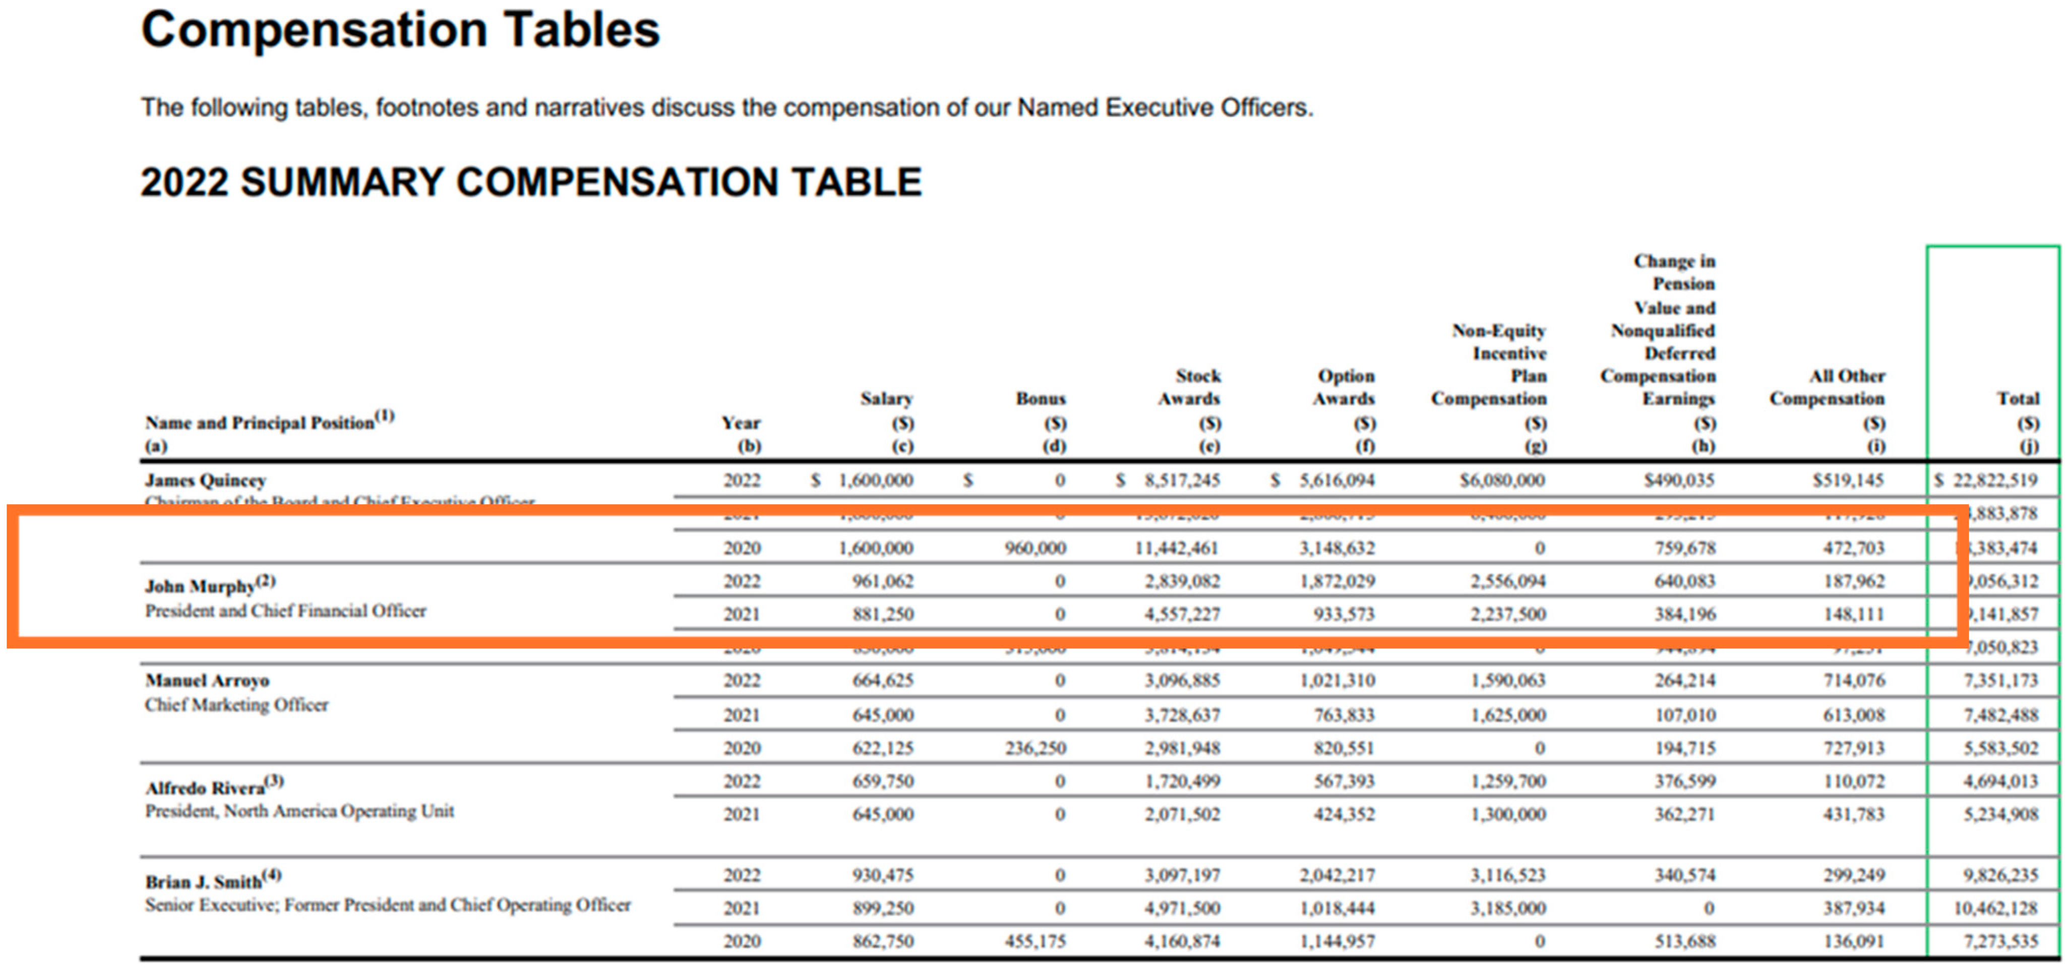Click the 'Option Awards' column header
The image size is (2066, 969).
1344,387
